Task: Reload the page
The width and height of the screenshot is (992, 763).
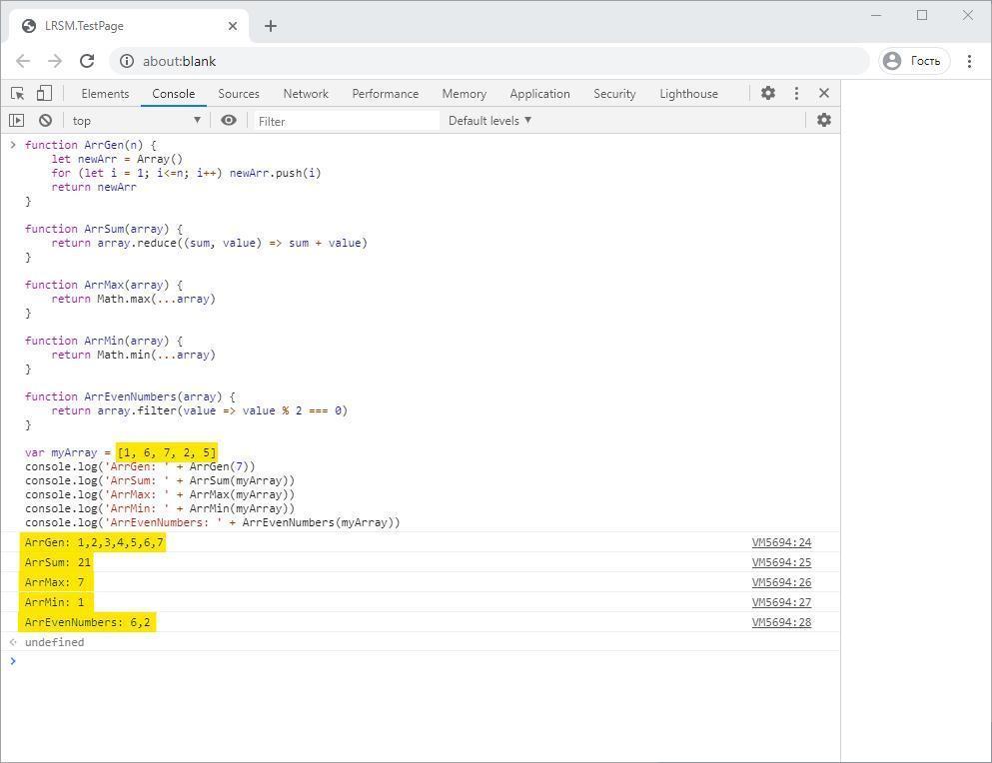Action: pyautogui.click(x=87, y=61)
